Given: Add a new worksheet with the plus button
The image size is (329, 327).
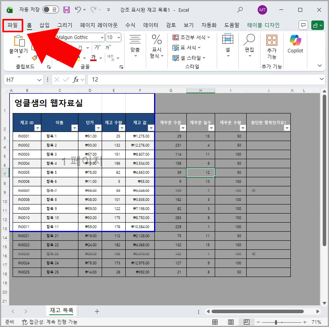Looking at the screenshot, I should click(97, 311).
